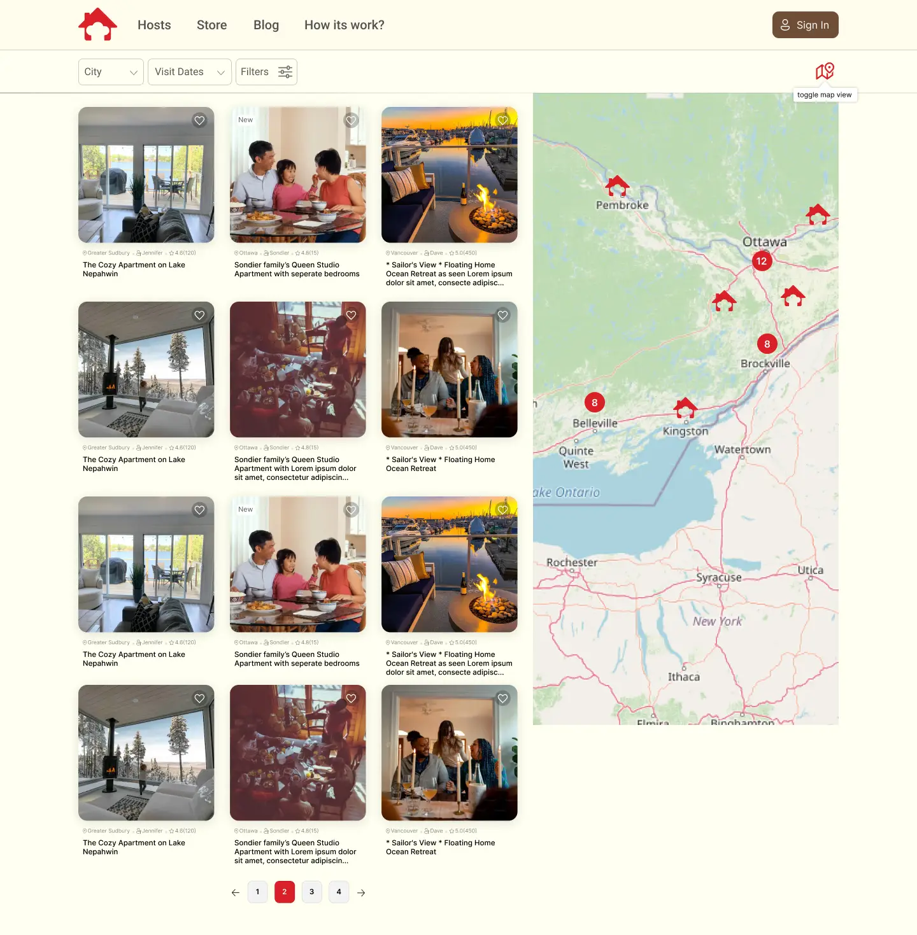Select the cluster marker 8 near Belleville
Viewport: 917px width, 935px height.
[x=595, y=402]
